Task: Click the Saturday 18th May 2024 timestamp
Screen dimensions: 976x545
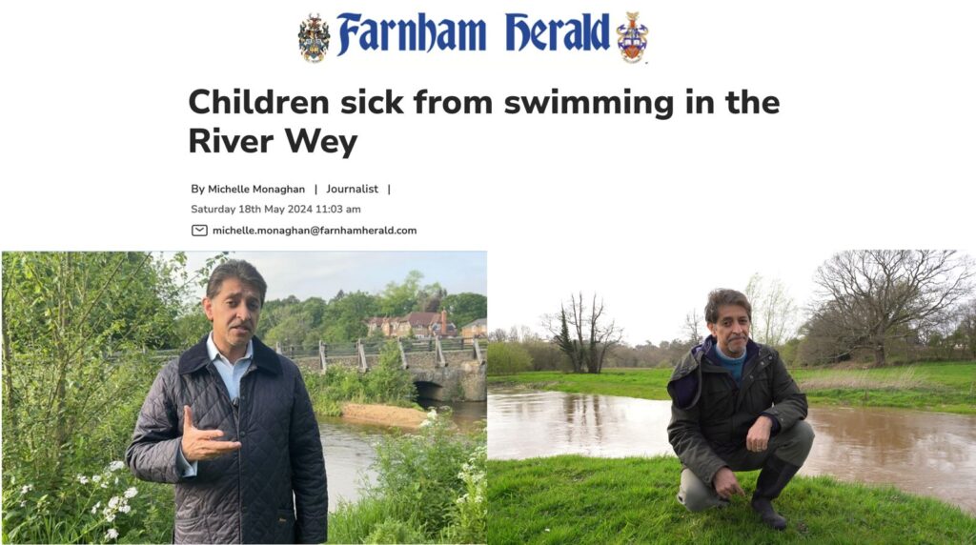Action: [275, 209]
